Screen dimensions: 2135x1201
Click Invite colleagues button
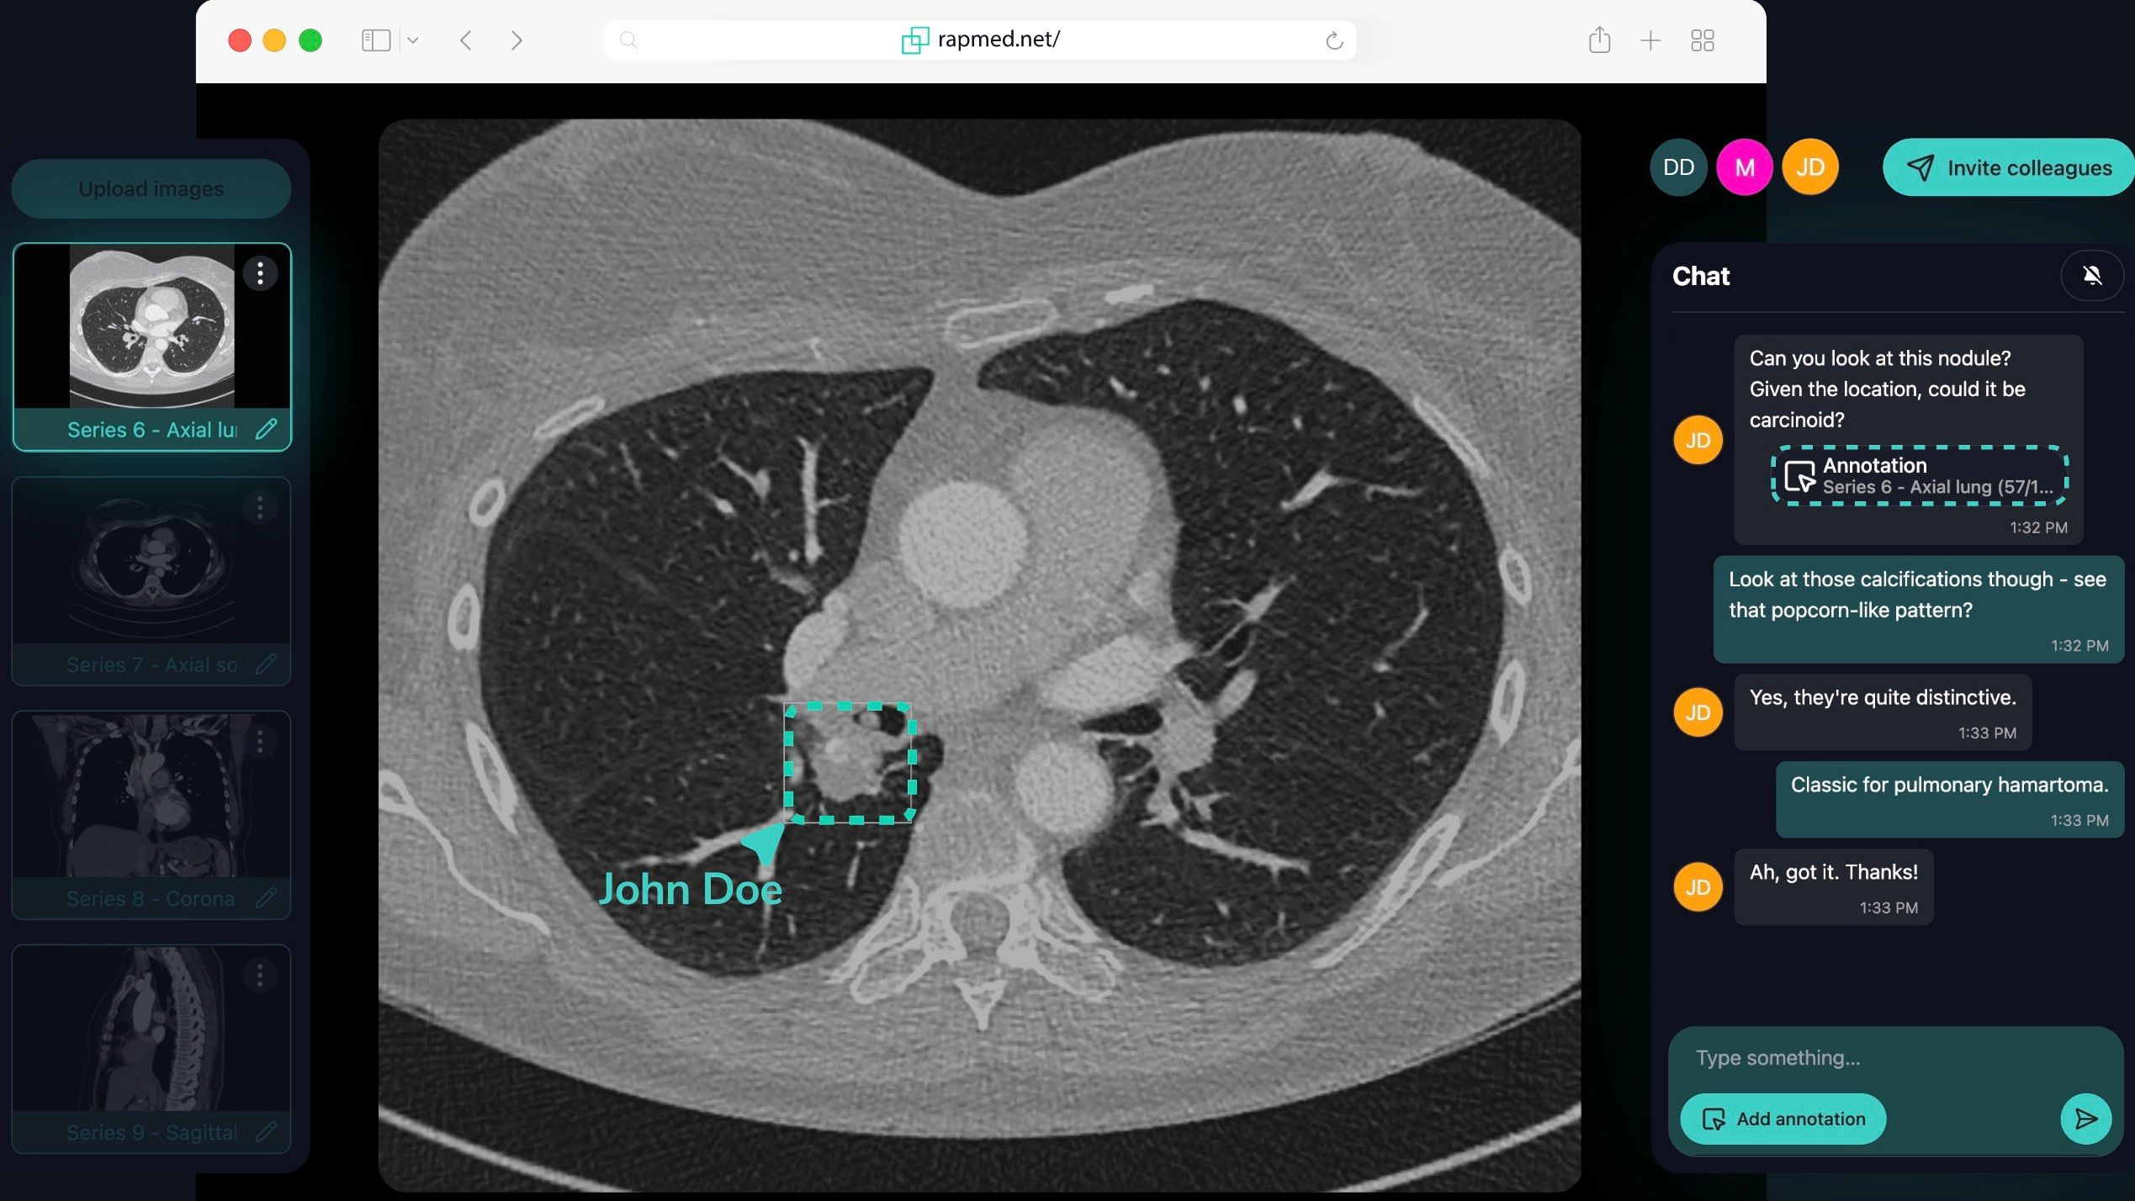coord(2009,167)
